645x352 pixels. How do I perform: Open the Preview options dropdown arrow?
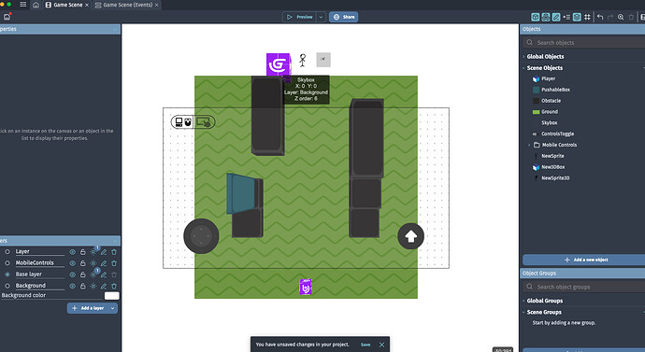321,17
